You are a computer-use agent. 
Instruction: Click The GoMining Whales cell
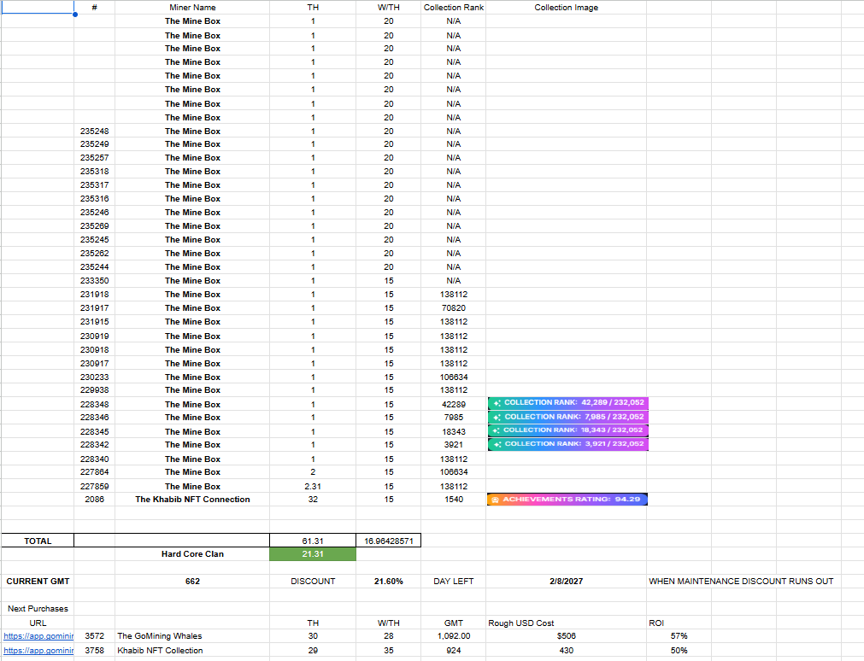point(160,636)
